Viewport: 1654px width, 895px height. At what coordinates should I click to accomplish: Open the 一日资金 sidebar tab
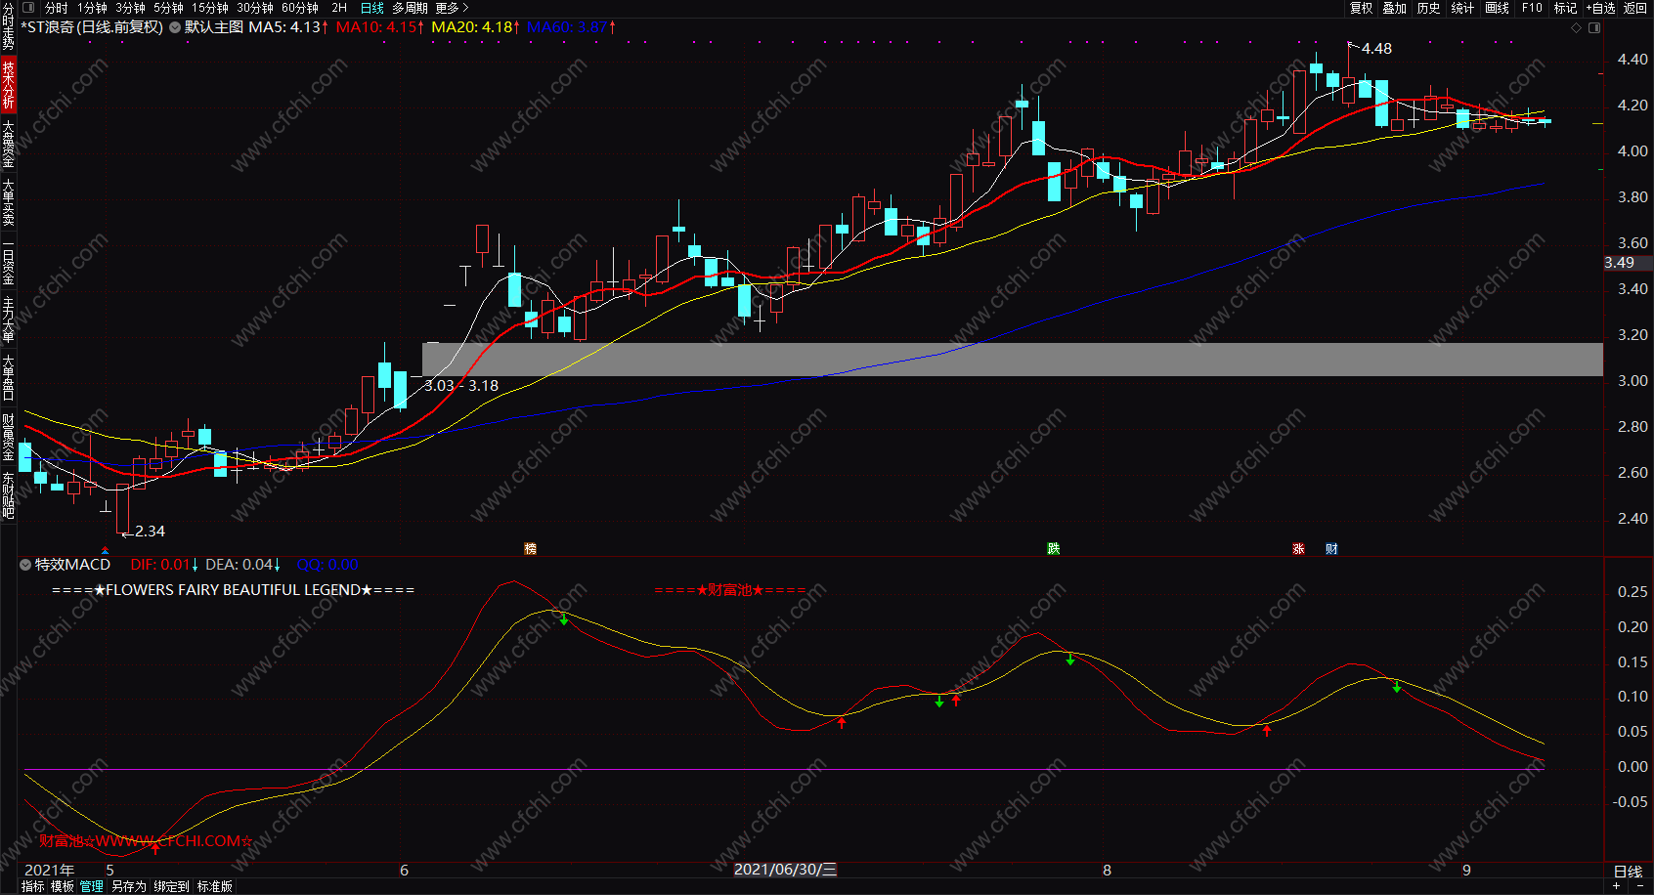click(x=8, y=263)
